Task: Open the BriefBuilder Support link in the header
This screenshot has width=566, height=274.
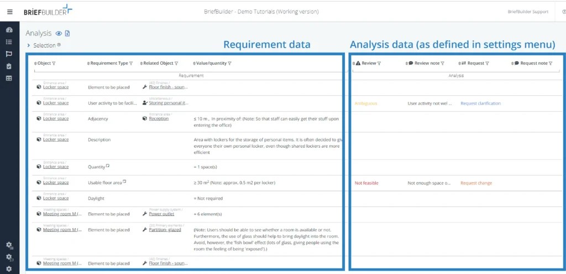Action: (528, 12)
